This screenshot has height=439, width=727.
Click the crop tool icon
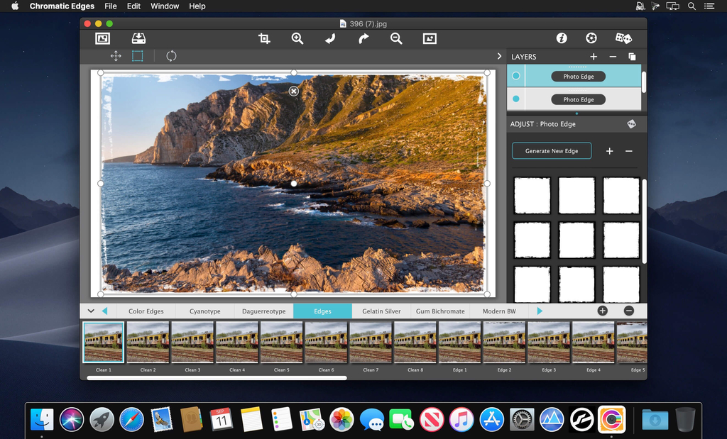click(264, 39)
